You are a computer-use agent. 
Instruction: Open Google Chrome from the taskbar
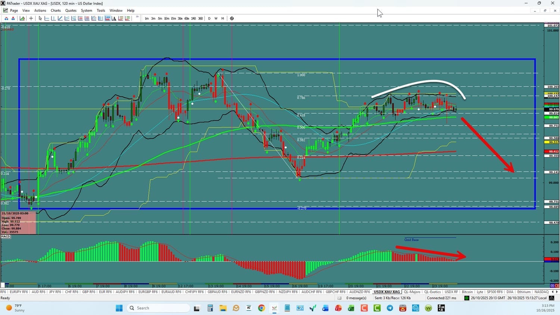261,308
